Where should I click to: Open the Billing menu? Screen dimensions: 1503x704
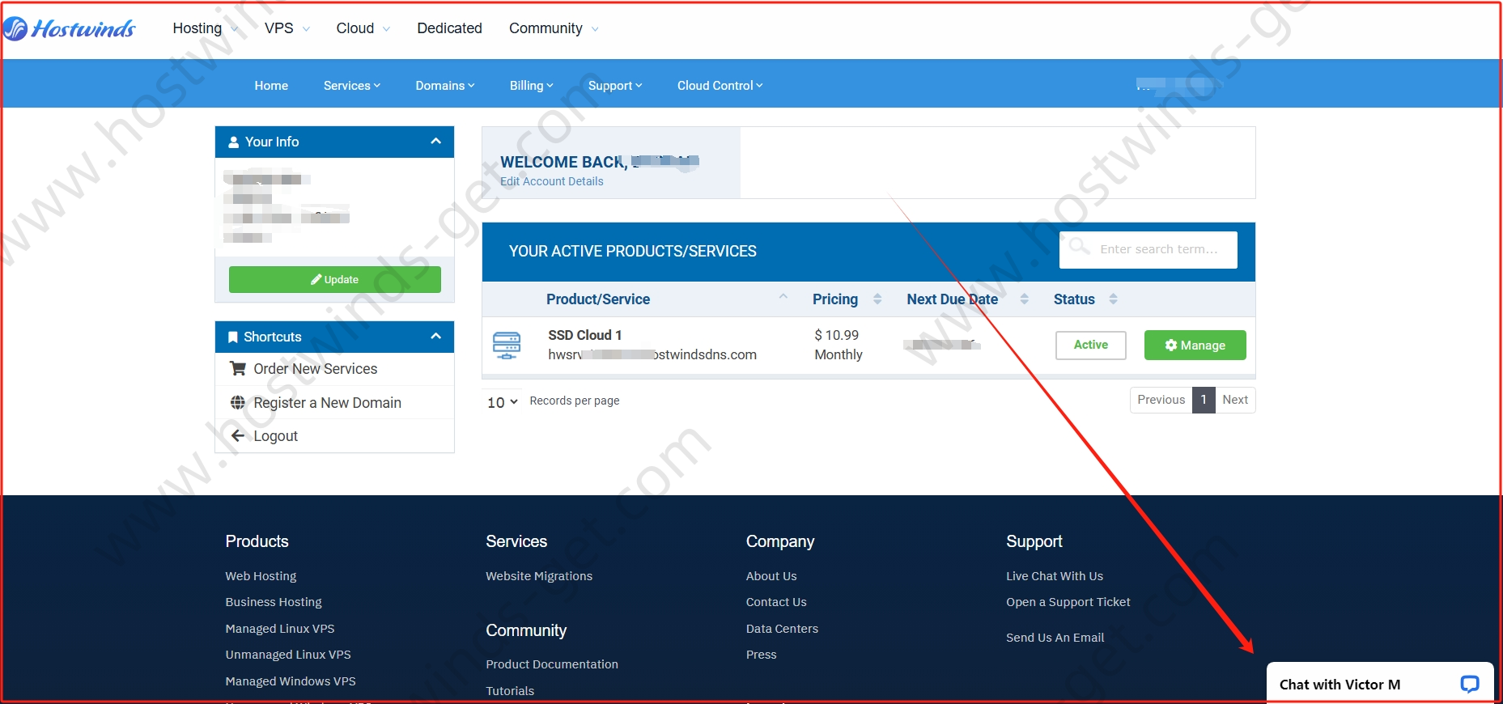pos(531,86)
